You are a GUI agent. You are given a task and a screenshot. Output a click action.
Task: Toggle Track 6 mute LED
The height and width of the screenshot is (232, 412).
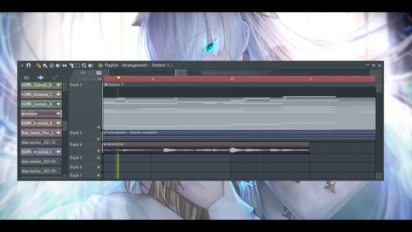tap(98, 167)
